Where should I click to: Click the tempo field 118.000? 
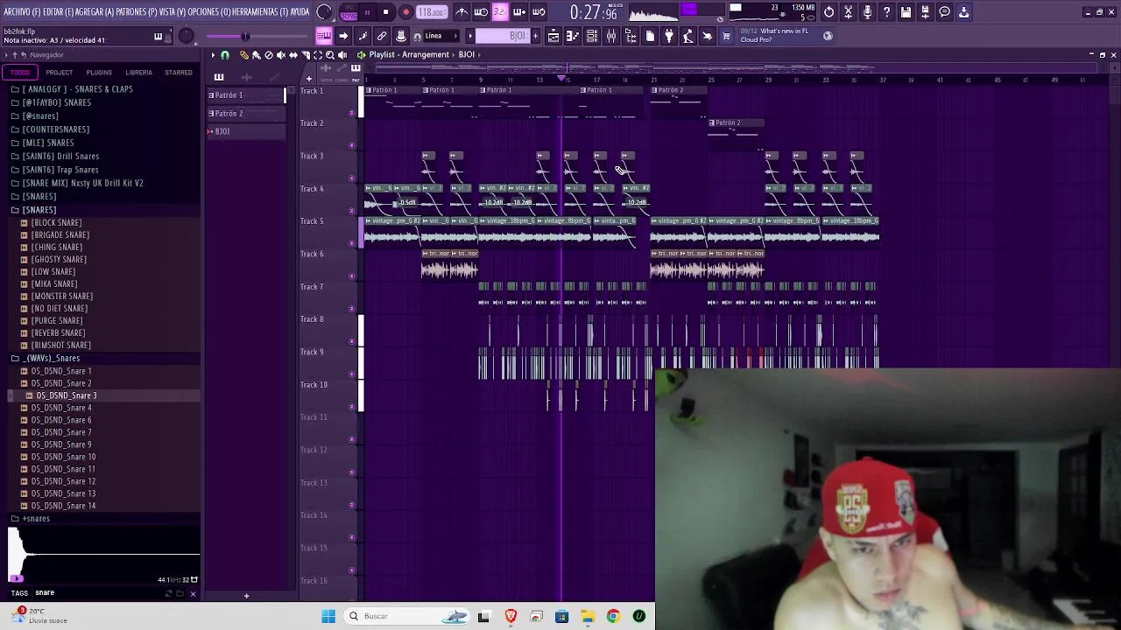click(x=431, y=12)
